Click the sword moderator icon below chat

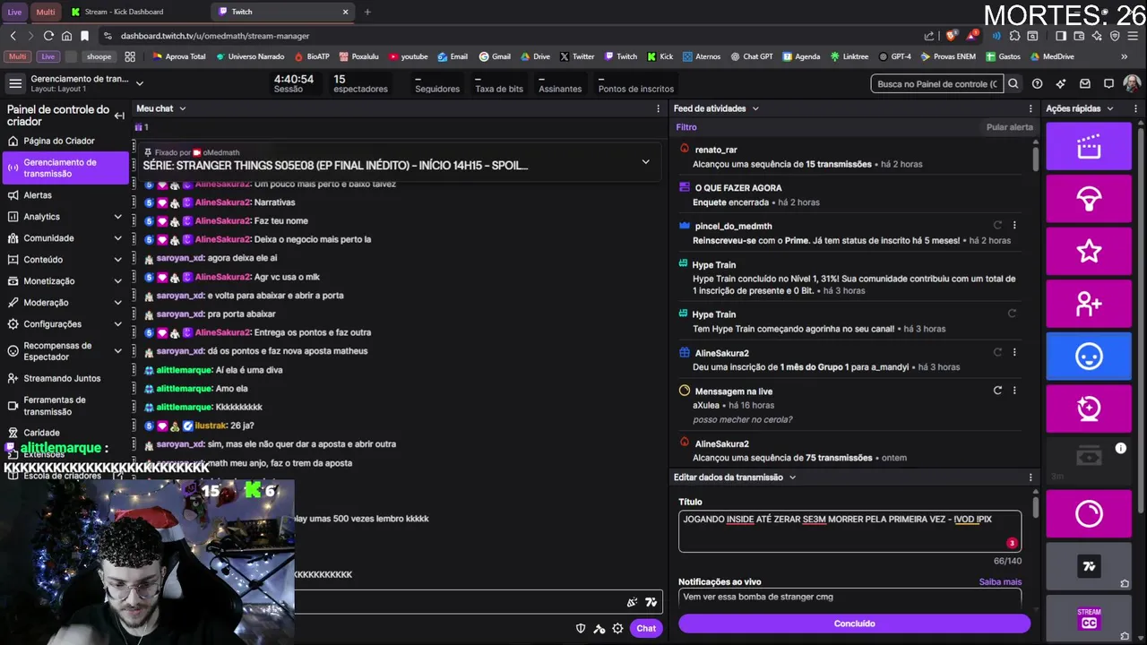tap(599, 628)
